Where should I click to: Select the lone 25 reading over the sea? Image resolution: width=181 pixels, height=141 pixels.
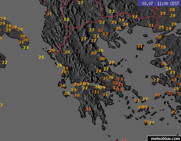click(41, 57)
